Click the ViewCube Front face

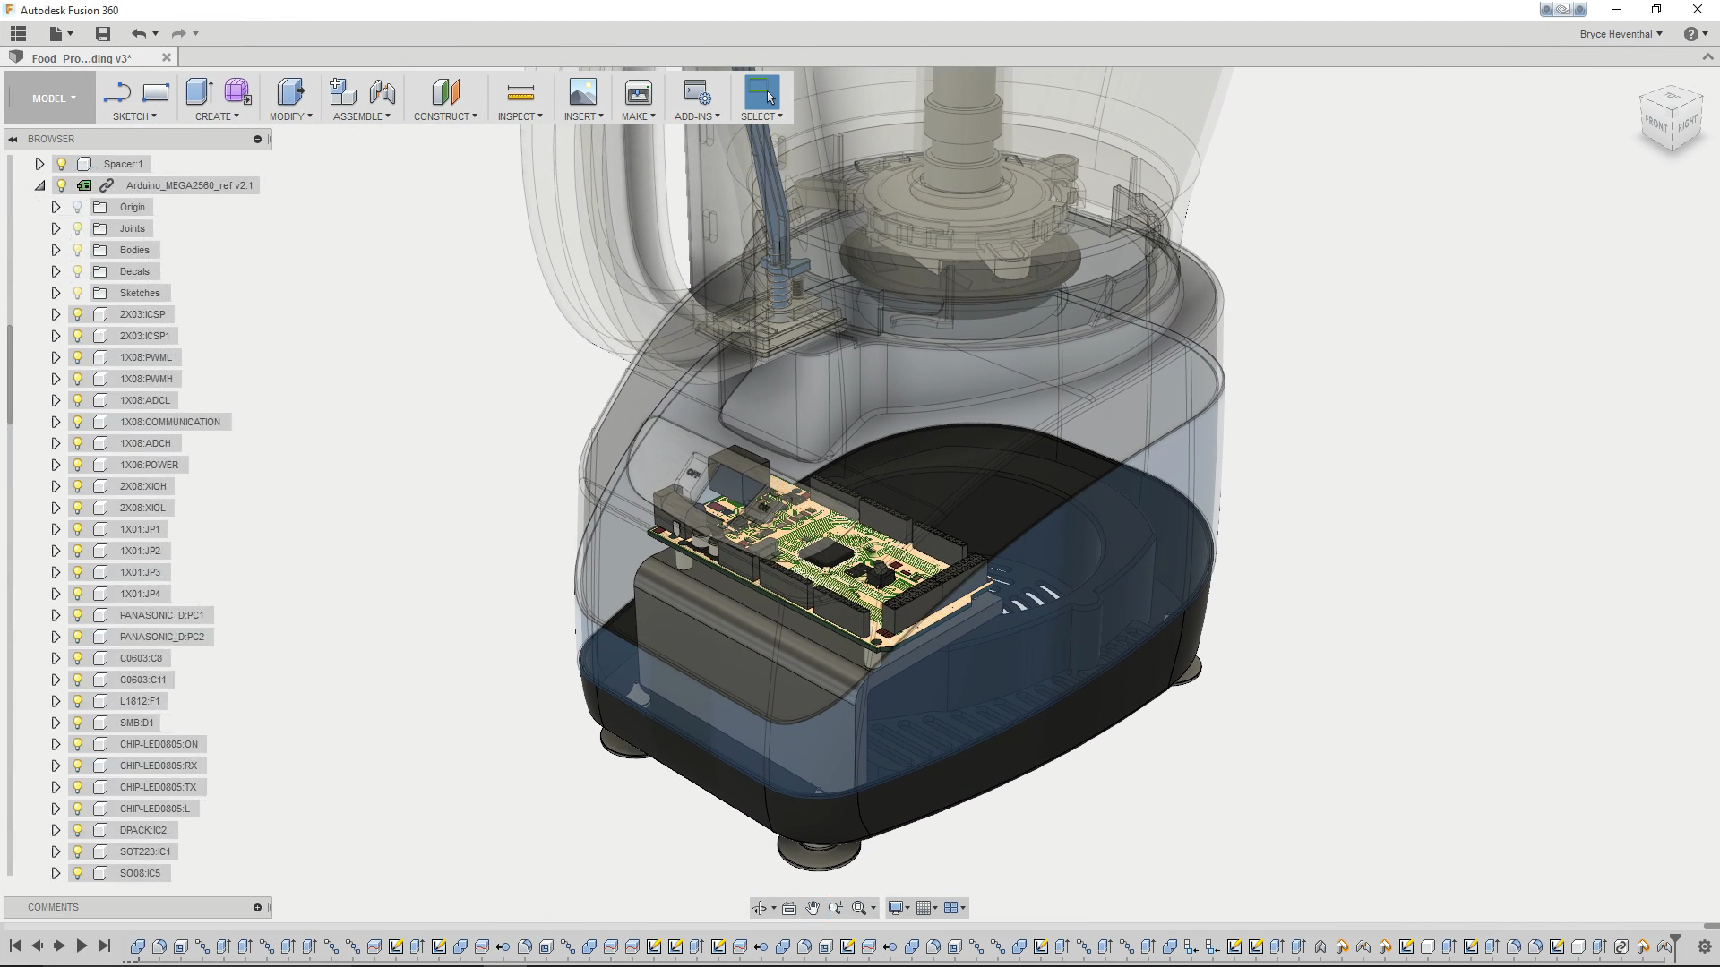coord(1656,124)
